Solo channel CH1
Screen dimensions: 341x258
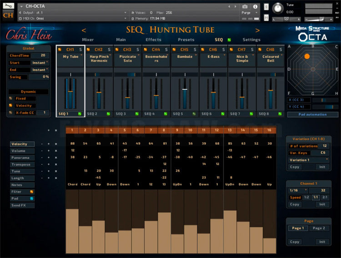pos(80,50)
